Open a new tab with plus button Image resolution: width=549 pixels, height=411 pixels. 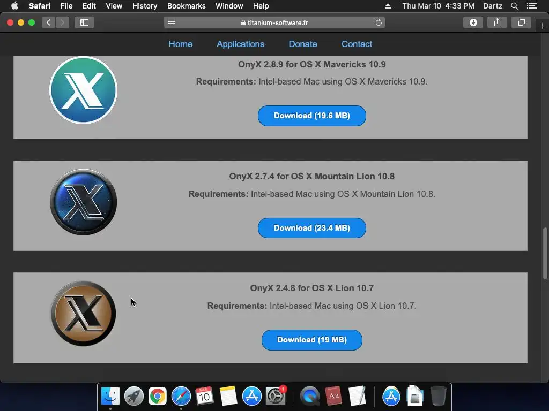[x=542, y=26]
